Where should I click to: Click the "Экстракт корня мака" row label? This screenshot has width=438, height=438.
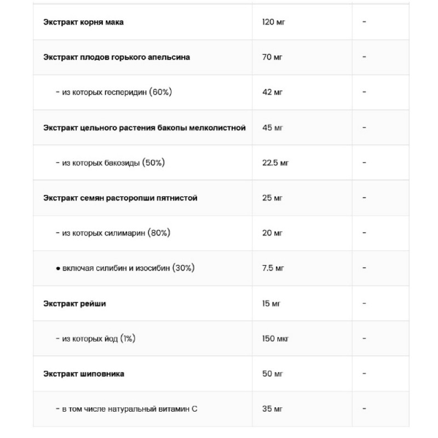[83, 22]
